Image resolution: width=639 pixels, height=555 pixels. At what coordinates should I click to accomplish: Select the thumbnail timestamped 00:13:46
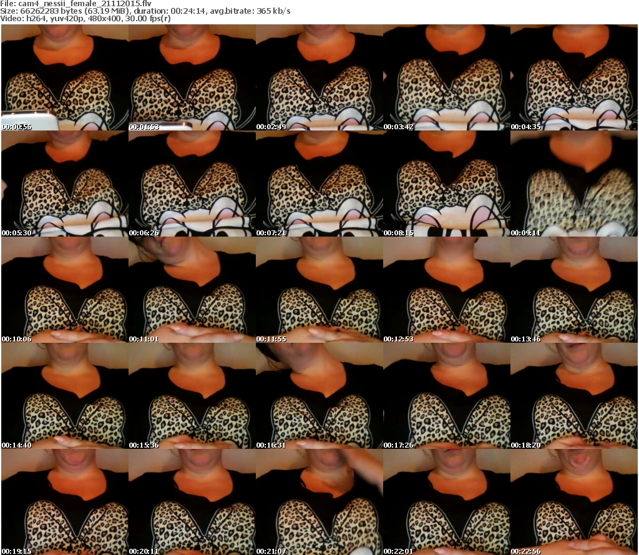(x=574, y=290)
